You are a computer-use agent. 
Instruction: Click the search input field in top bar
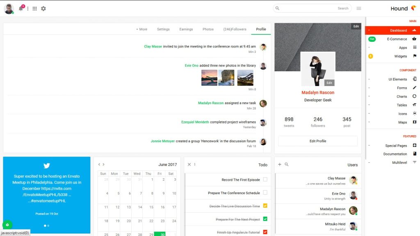click(x=312, y=8)
